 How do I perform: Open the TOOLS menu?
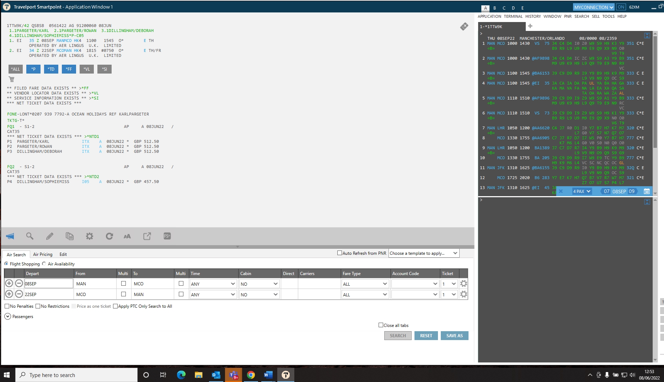[609, 16]
